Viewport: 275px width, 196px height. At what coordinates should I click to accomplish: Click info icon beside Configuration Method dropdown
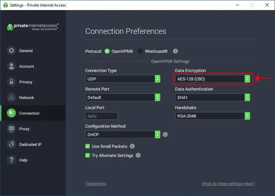(165, 134)
